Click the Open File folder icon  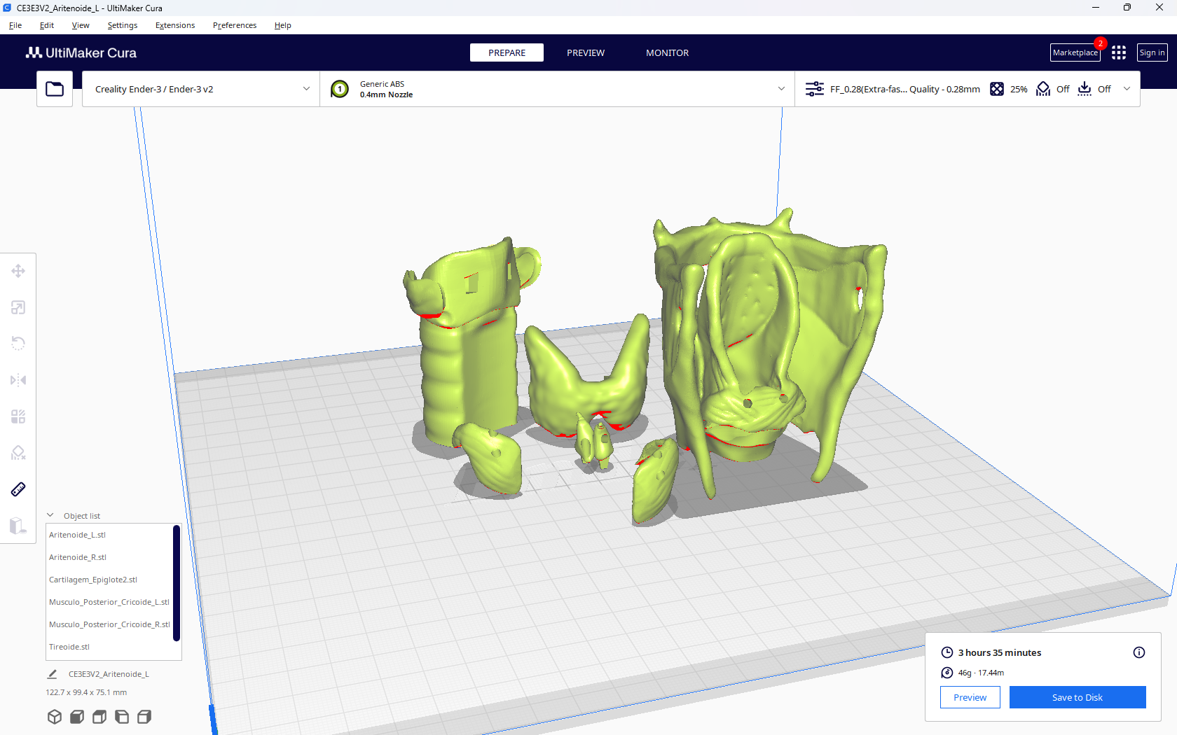click(x=55, y=89)
